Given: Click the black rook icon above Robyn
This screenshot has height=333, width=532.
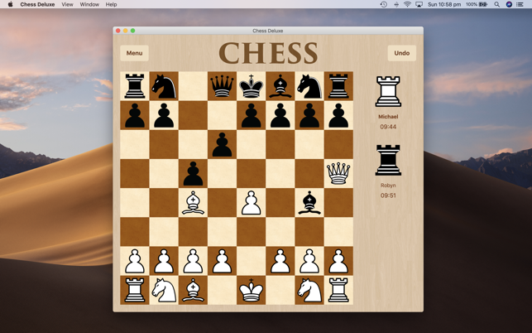Looking at the screenshot, I should [x=388, y=160].
